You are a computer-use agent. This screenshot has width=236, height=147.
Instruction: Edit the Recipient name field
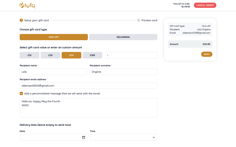click(x=53, y=72)
